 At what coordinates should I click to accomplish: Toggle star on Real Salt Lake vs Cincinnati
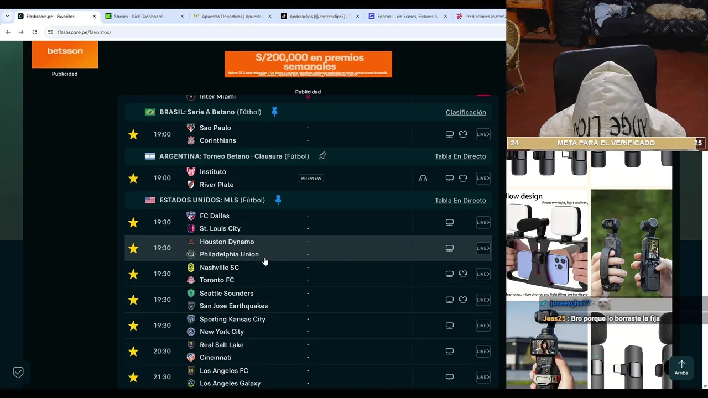[133, 351]
